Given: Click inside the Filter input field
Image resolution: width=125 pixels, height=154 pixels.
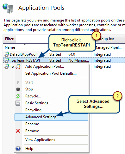Looking at the screenshot, I should (32, 39).
